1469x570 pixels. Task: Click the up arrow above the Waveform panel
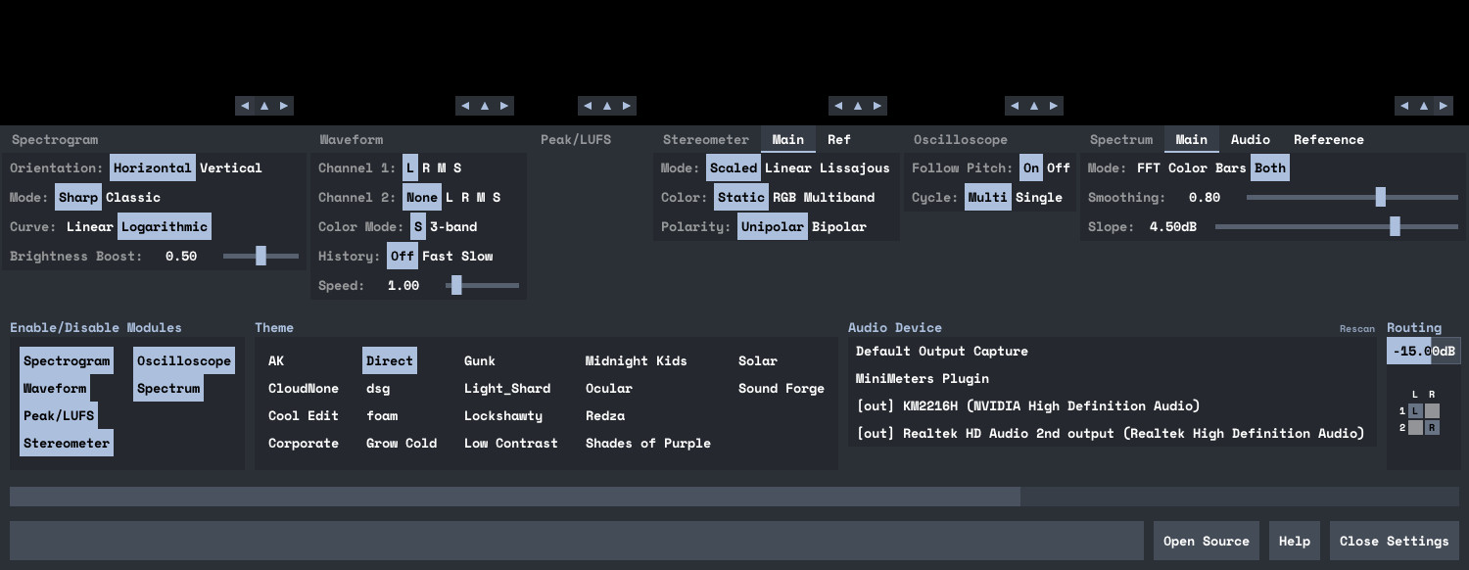[x=485, y=106]
